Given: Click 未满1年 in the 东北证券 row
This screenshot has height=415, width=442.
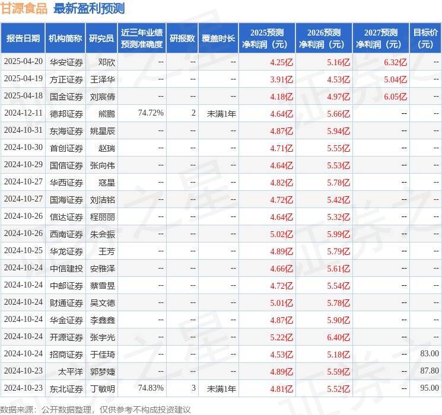Looking at the screenshot, I should click(x=221, y=389).
